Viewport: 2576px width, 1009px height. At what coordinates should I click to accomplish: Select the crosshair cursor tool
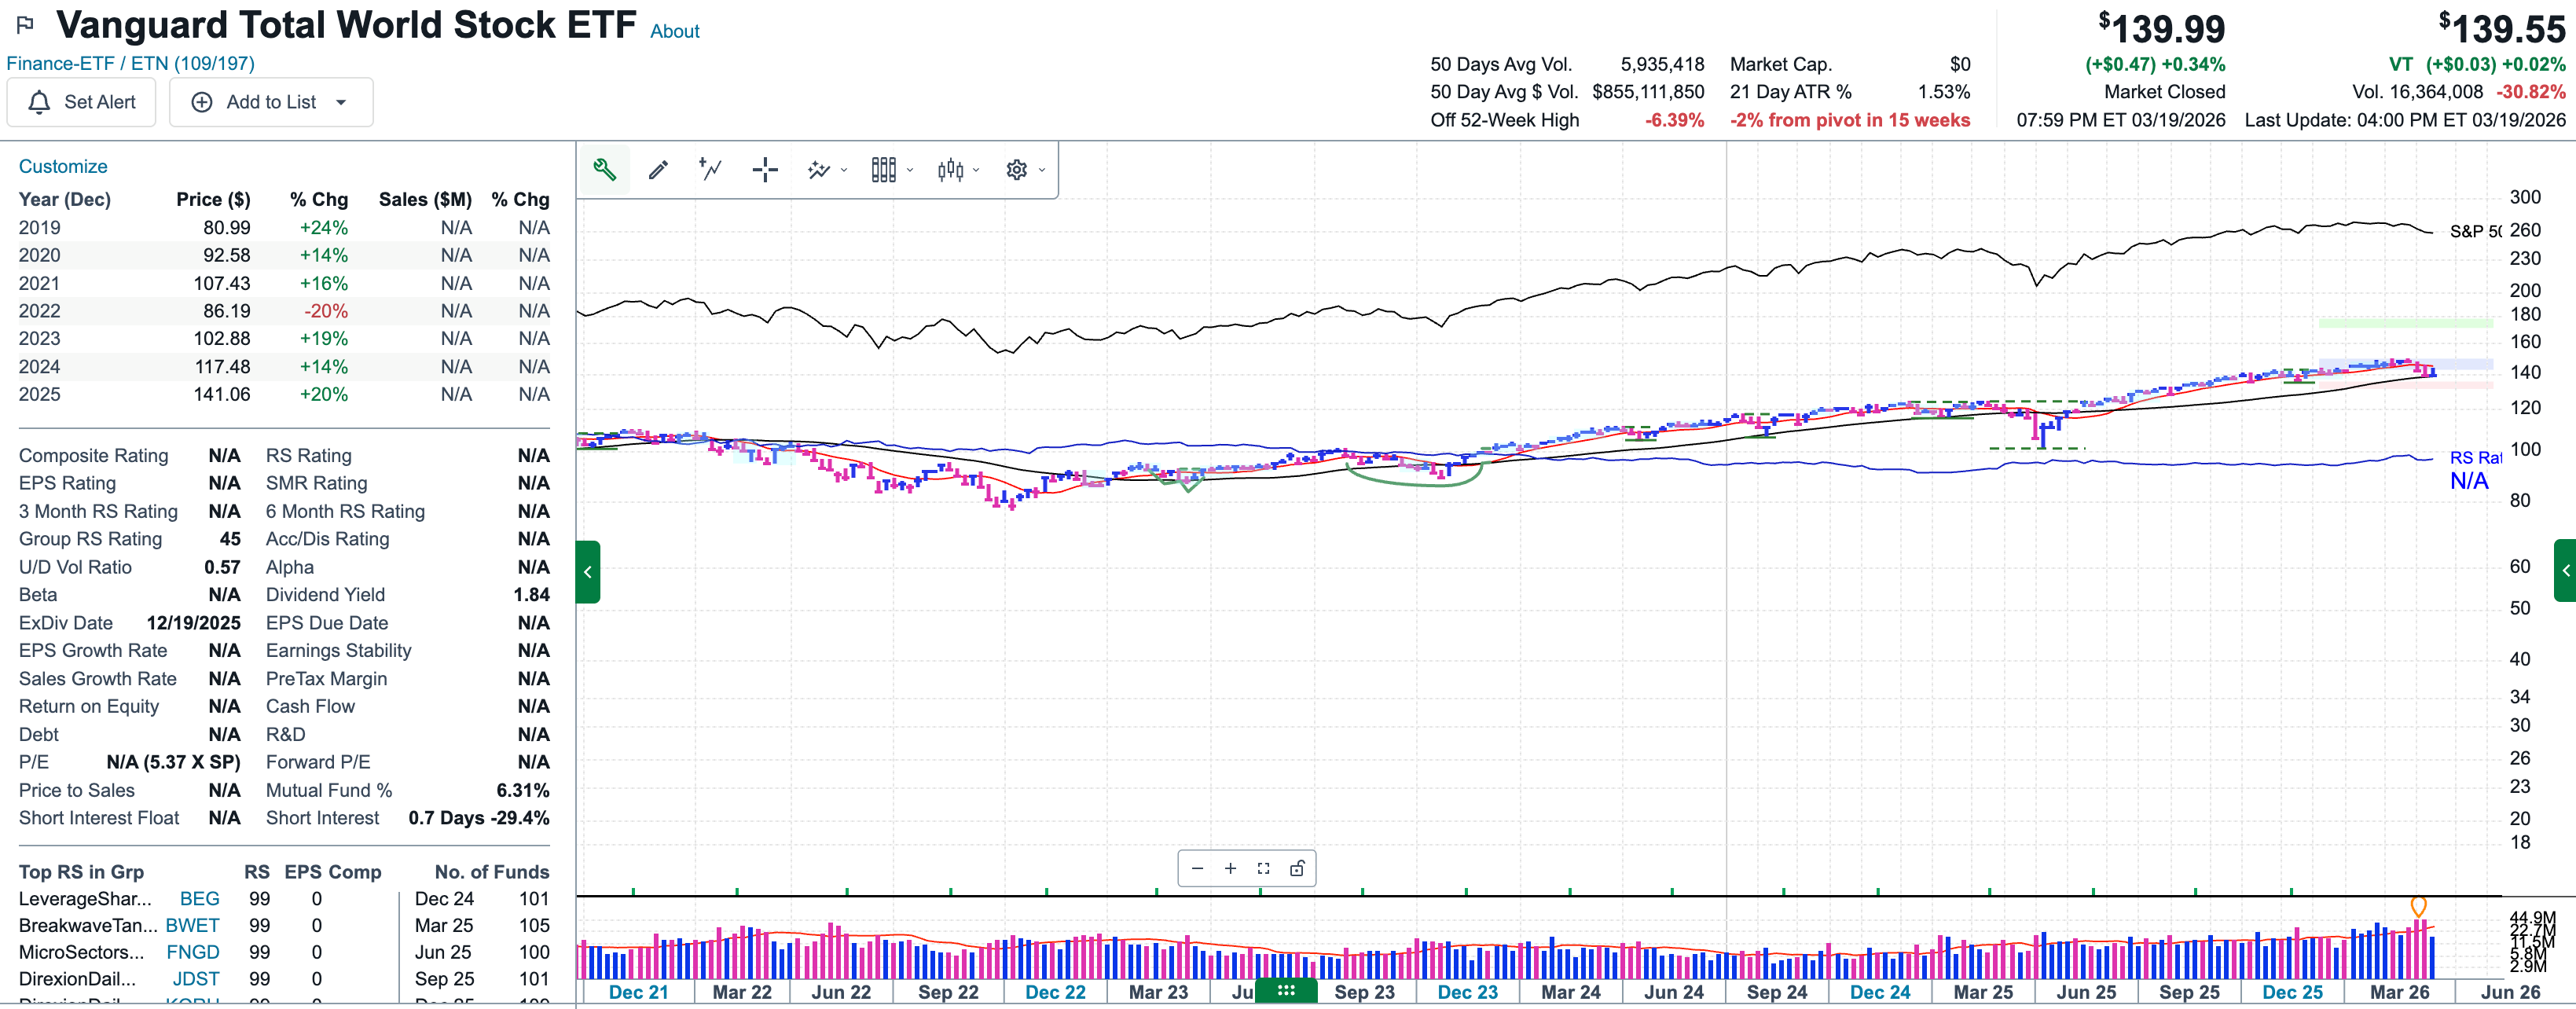point(765,170)
